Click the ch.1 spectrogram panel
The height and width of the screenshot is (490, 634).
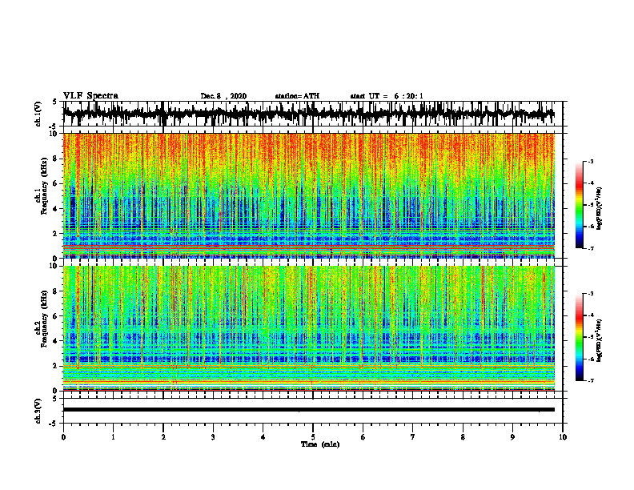point(308,195)
